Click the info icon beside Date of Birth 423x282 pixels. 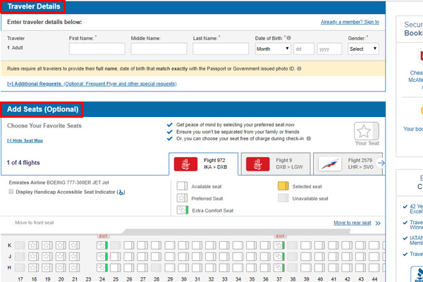pyautogui.click(x=288, y=38)
